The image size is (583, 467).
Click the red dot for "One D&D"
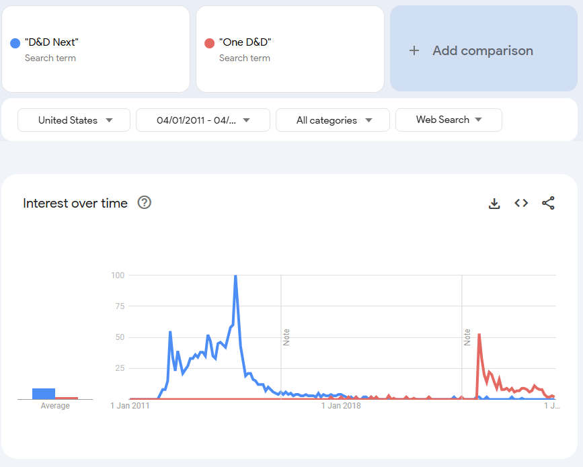pos(209,43)
